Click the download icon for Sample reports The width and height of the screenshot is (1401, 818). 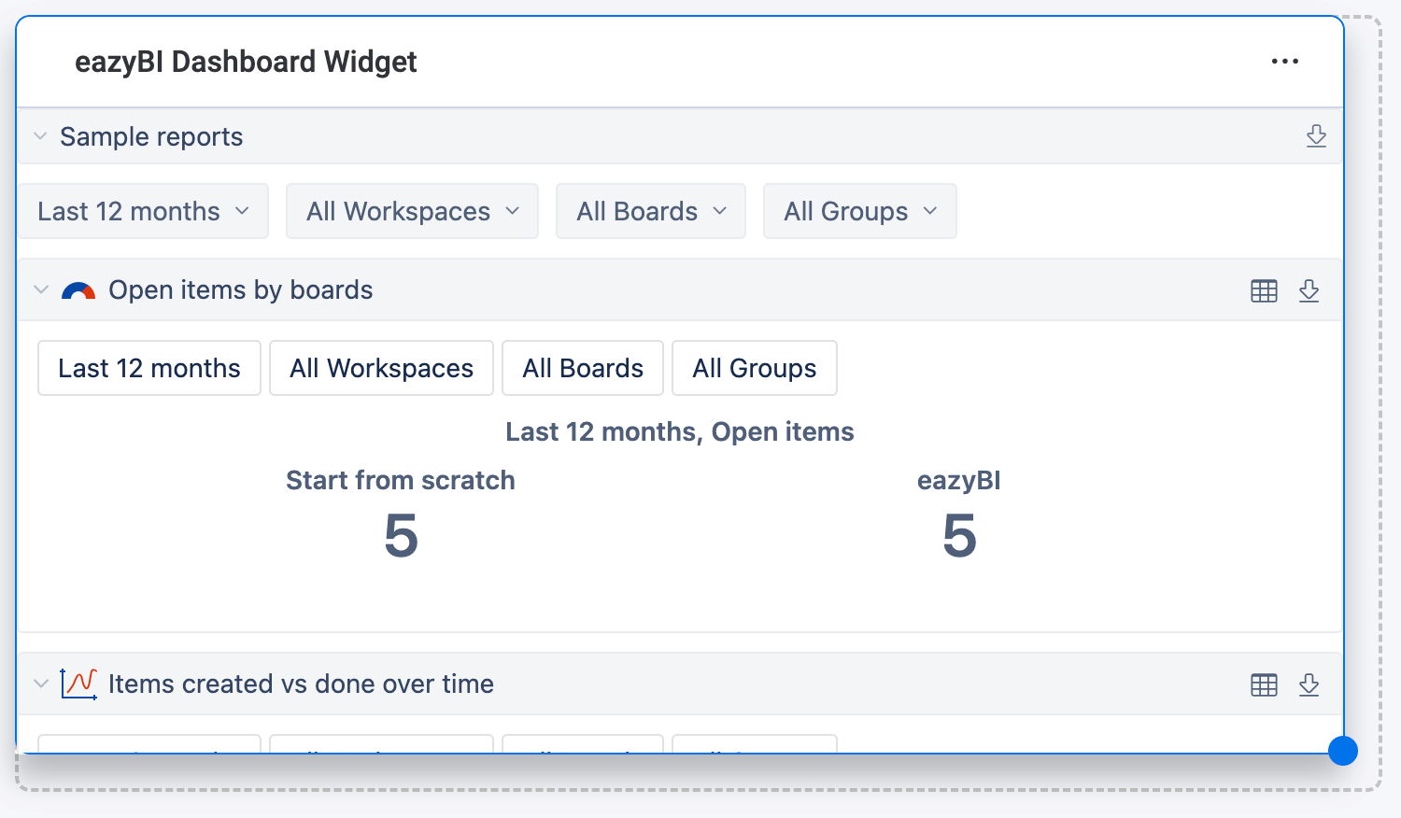click(1316, 136)
